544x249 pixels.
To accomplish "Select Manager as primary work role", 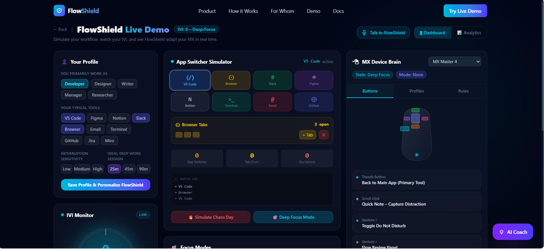I will click(x=73, y=95).
